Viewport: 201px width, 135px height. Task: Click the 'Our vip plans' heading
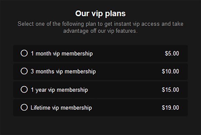[101, 13]
